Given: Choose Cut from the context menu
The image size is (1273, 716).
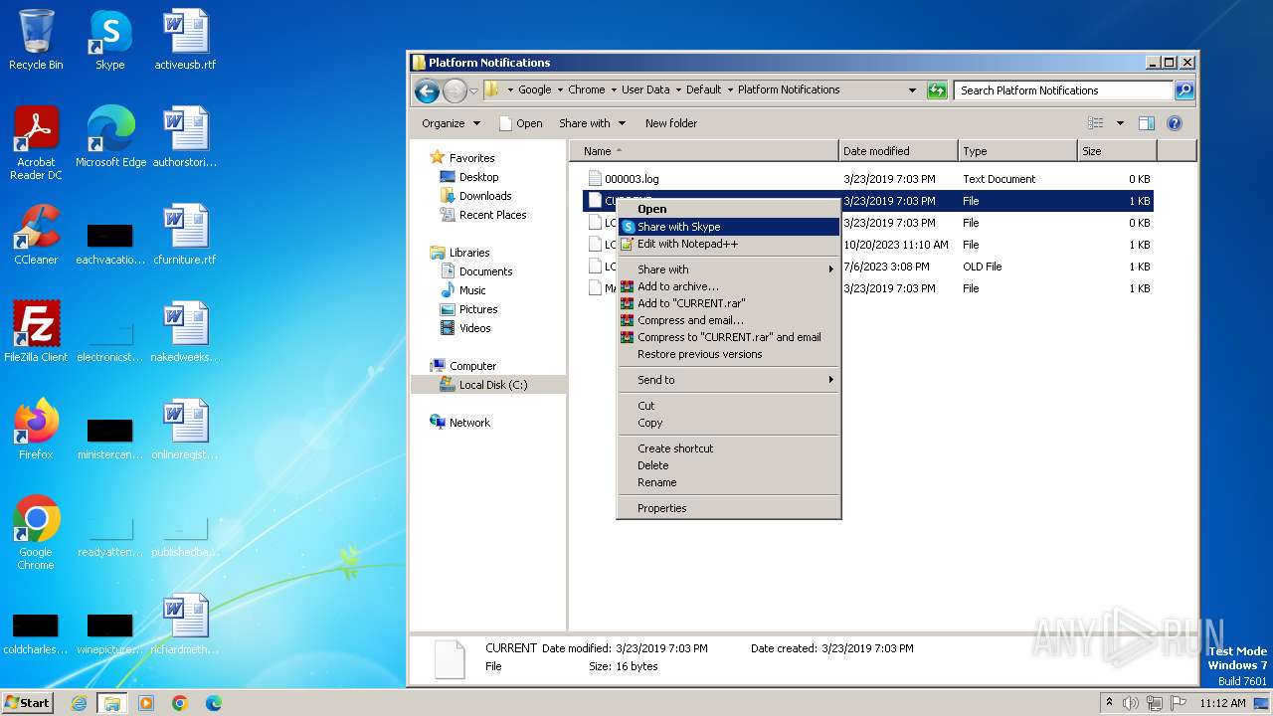Looking at the screenshot, I should (728, 406).
